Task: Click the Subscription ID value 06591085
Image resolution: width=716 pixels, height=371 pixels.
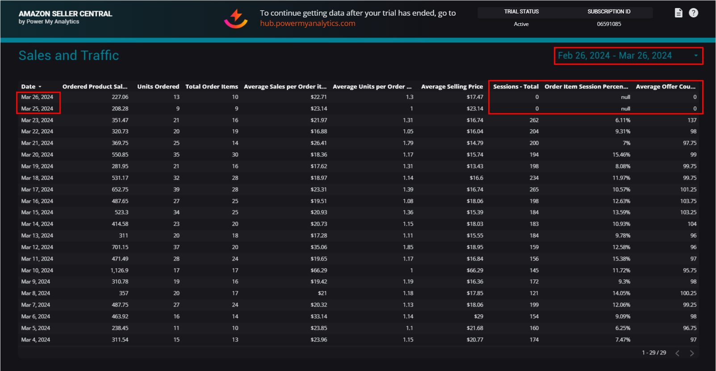Action: (x=609, y=24)
